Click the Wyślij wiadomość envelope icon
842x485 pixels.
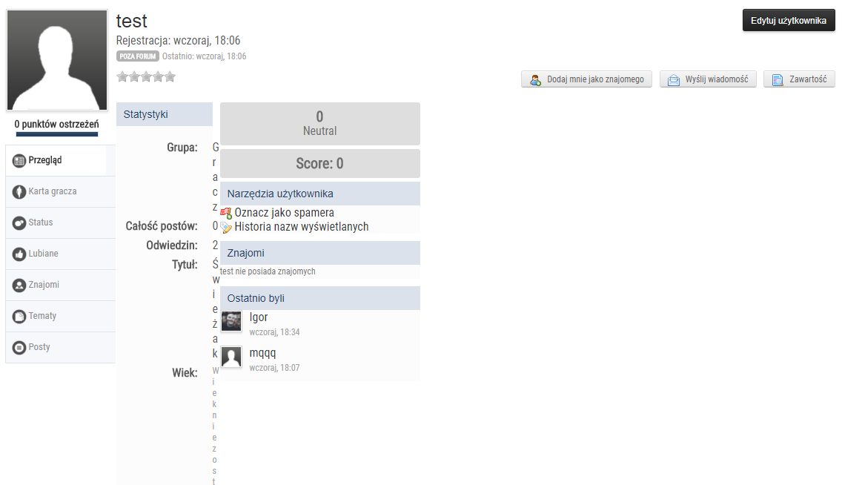pyautogui.click(x=674, y=80)
